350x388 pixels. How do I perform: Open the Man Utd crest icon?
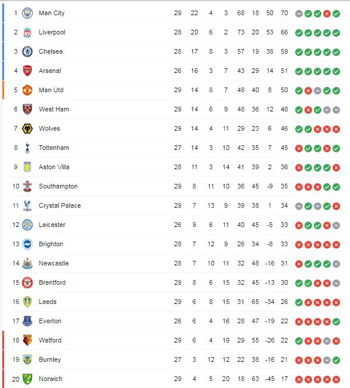pos(27,90)
